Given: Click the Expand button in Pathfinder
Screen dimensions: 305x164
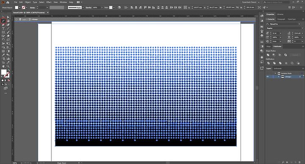Looking at the screenshot, I should [295, 55].
